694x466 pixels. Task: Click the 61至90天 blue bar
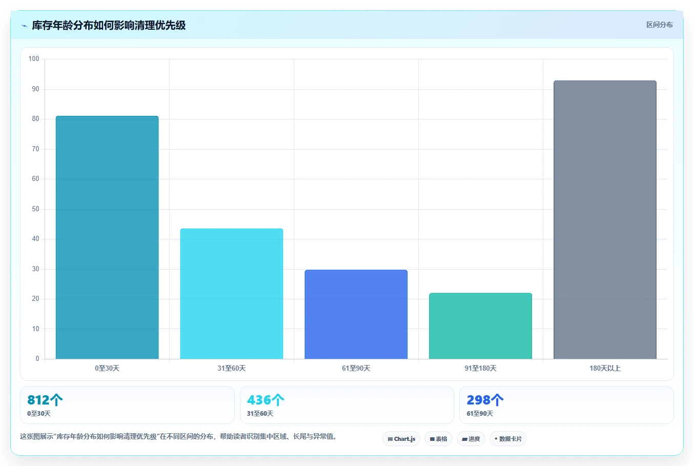click(x=356, y=314)
